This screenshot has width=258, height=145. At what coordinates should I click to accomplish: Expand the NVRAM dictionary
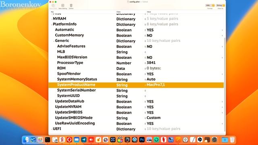pos(52,19)
